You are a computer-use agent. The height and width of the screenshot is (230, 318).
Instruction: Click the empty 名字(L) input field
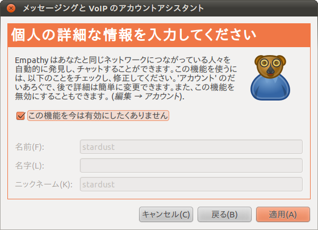[x=191, y=165]
